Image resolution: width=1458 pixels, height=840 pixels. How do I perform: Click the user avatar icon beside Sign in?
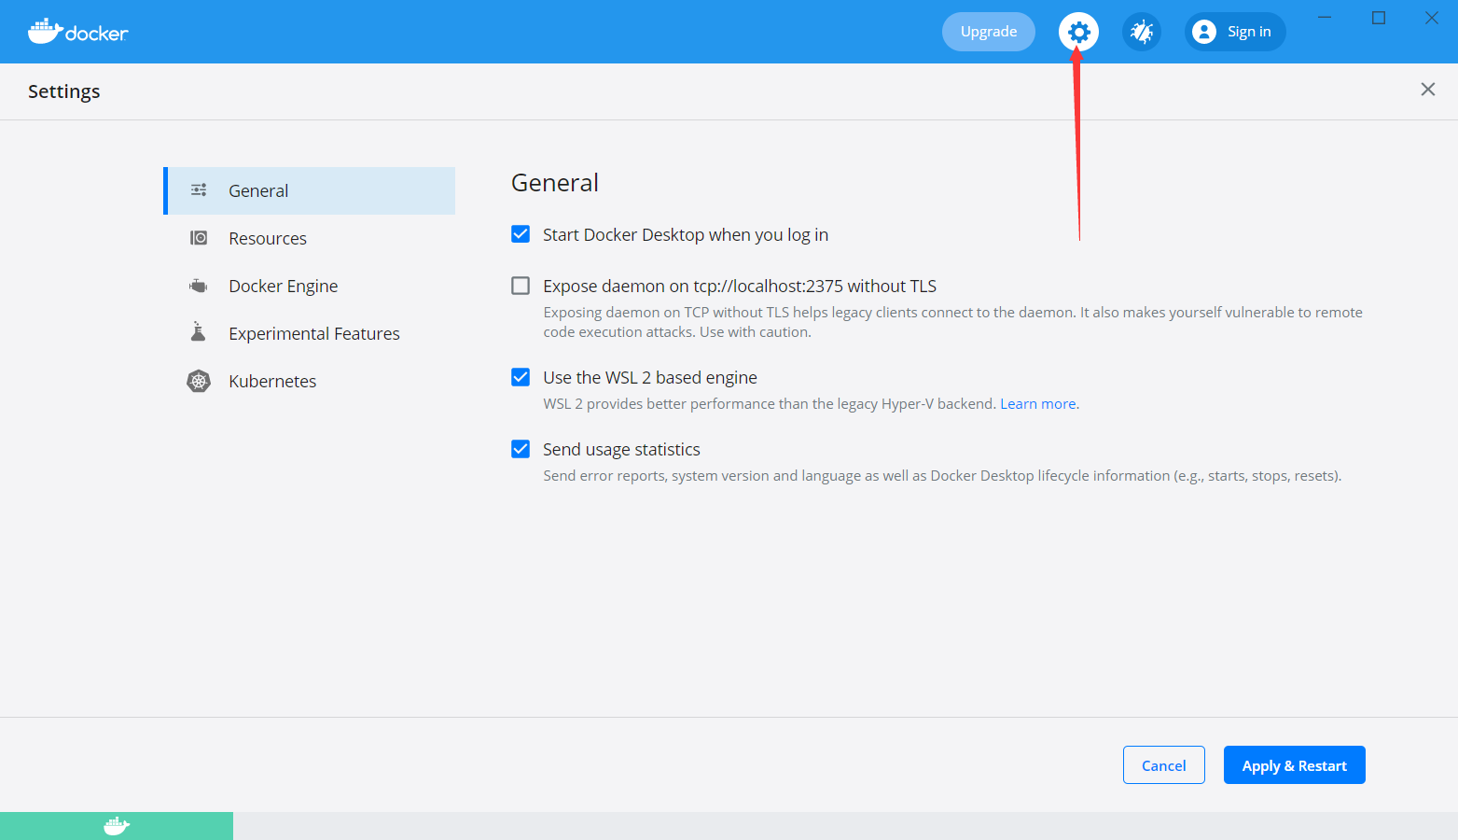(1204, 32)
